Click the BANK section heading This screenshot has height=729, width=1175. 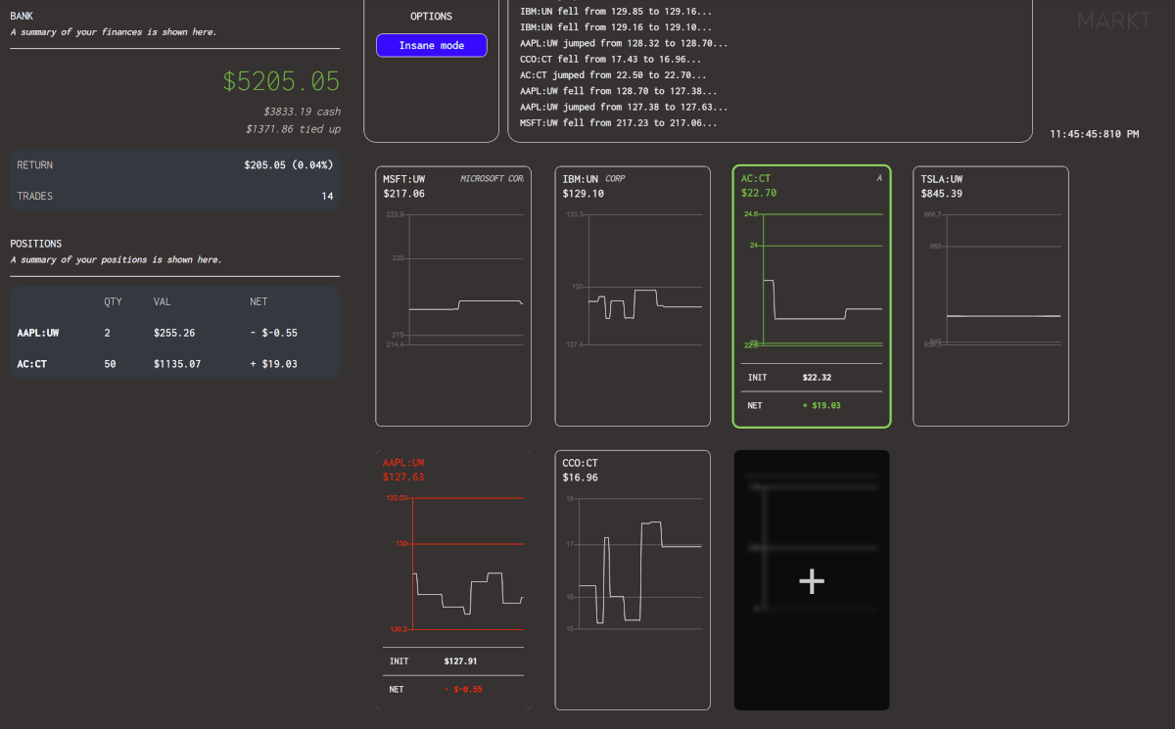click(x=22, y=17)
